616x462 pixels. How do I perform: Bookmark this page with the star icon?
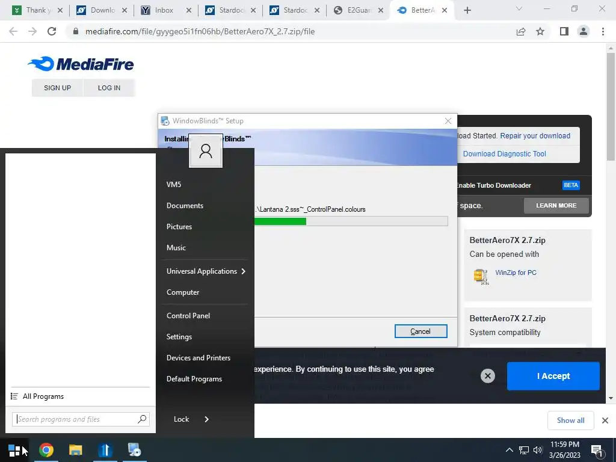[540, 31]
